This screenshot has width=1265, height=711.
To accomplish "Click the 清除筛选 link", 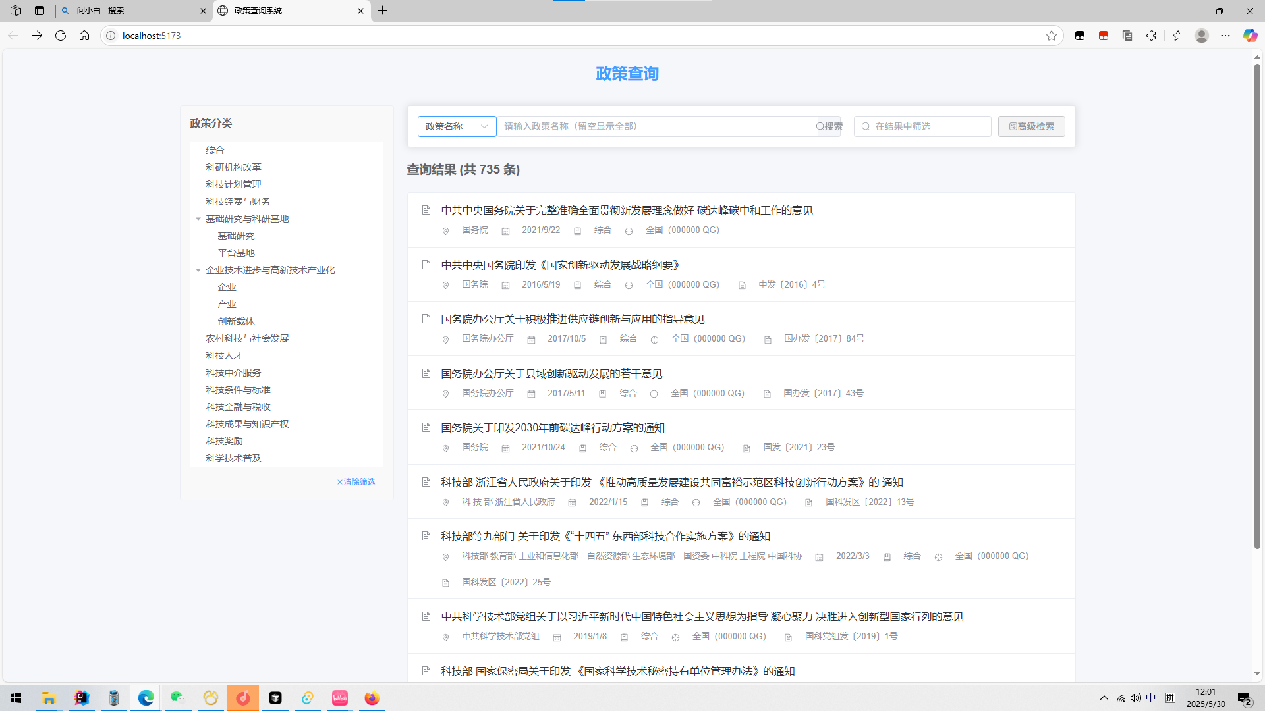I will (x=356, y=482).
